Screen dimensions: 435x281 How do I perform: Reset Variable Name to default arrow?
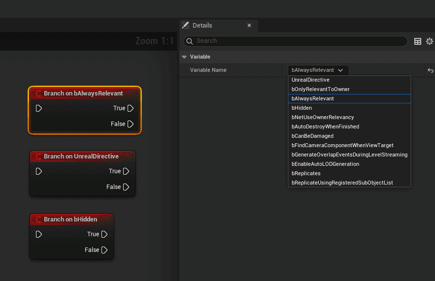[430, 70]
